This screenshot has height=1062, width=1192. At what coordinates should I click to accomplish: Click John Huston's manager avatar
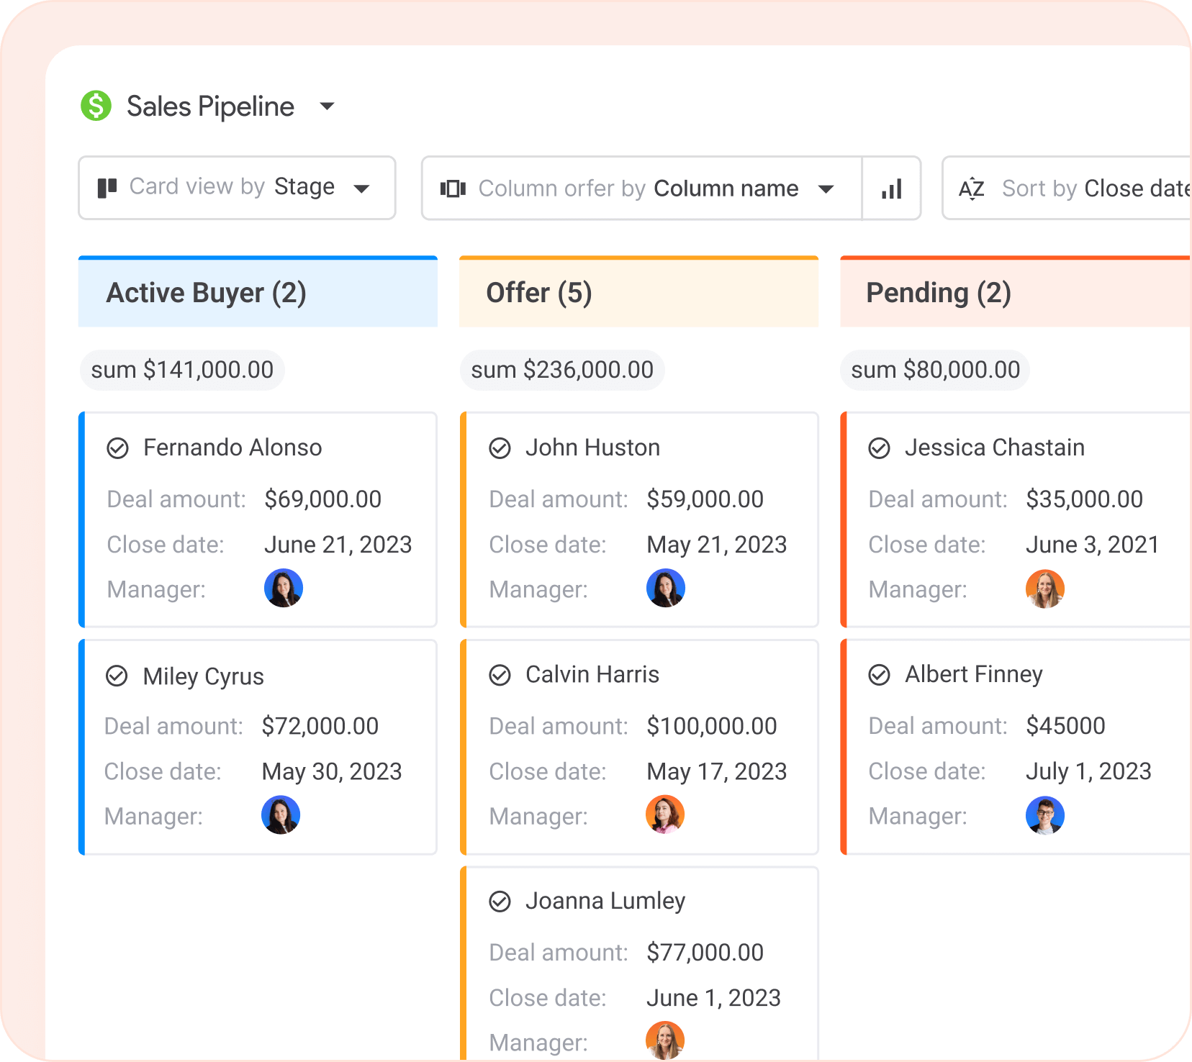pyautogui.click(x=666, y=588)
